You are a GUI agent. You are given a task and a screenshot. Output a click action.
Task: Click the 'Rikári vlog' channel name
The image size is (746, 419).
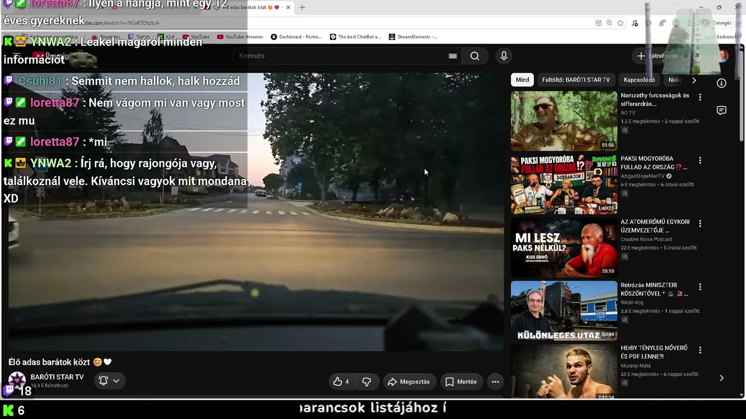tap(632, 303)
